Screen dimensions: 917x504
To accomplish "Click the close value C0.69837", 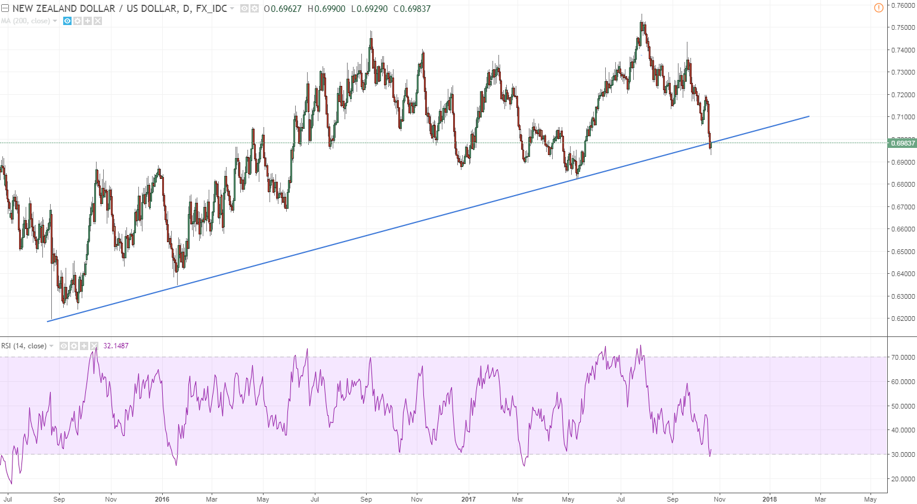I will click(x=412, y=9).
